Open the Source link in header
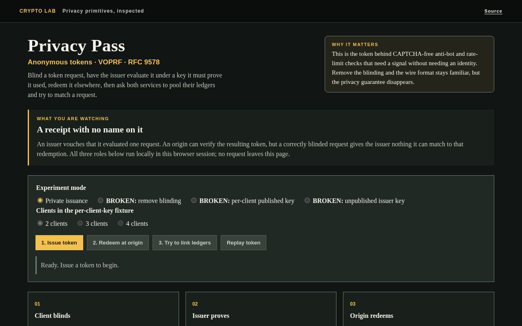The image size is (522, 326). (x=493, y=11)
